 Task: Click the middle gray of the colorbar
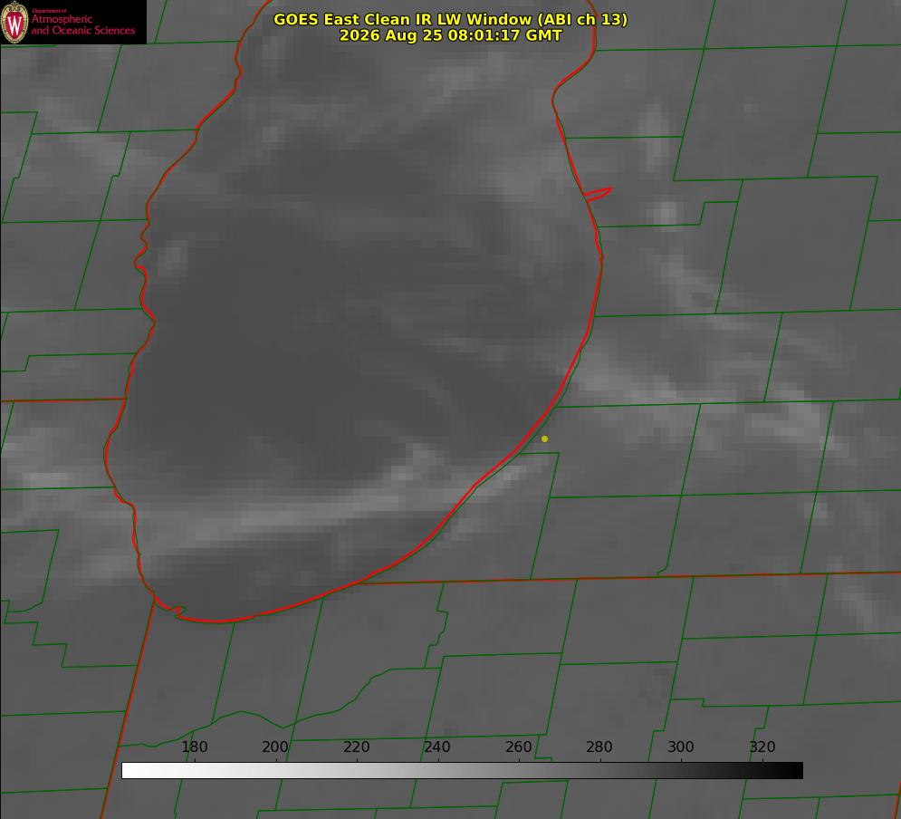462,771
